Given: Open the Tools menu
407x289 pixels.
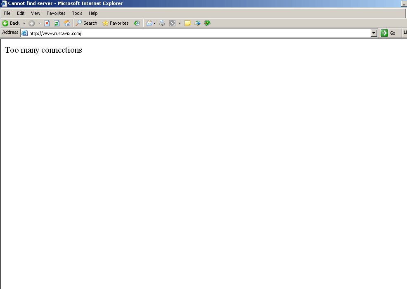Looking at the screenshot, I should point(77,13).
